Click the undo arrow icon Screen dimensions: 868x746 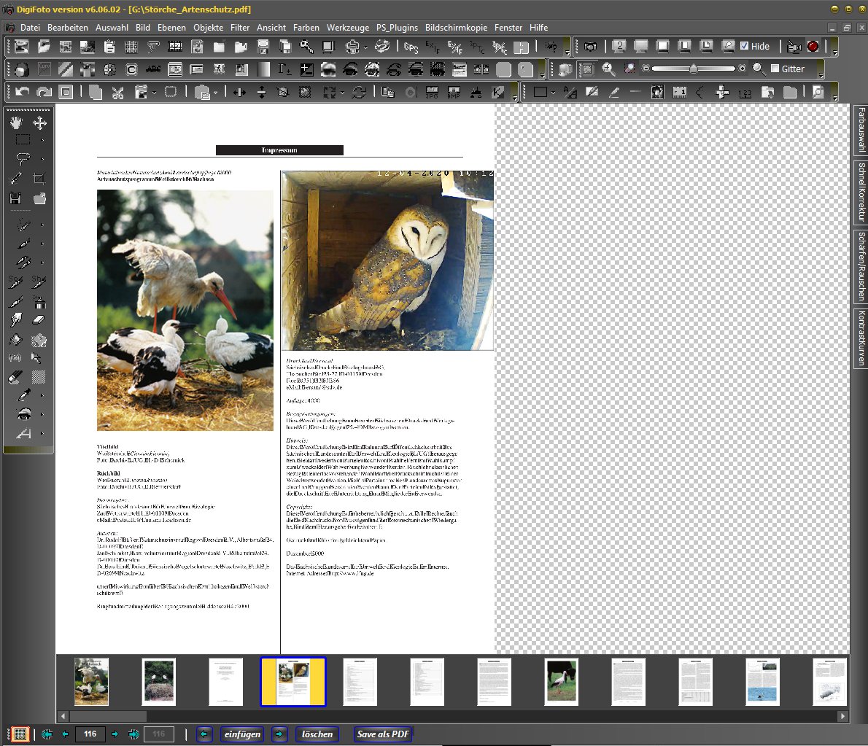[22, 92]
